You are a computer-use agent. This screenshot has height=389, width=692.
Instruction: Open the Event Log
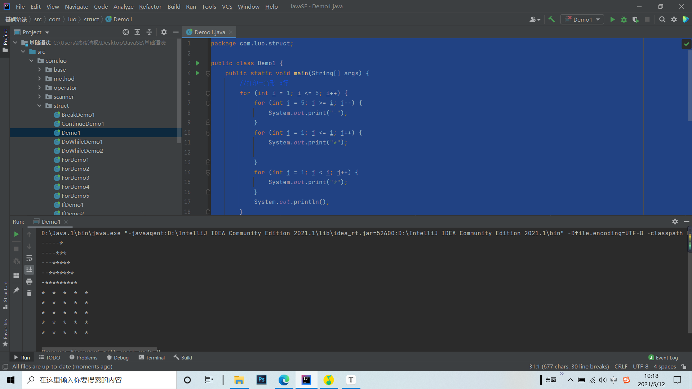coord(663,357)
